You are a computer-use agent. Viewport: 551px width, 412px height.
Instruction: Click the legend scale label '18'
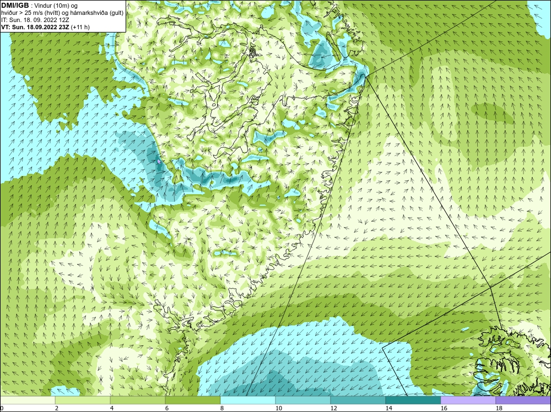[x=499, y=408]
